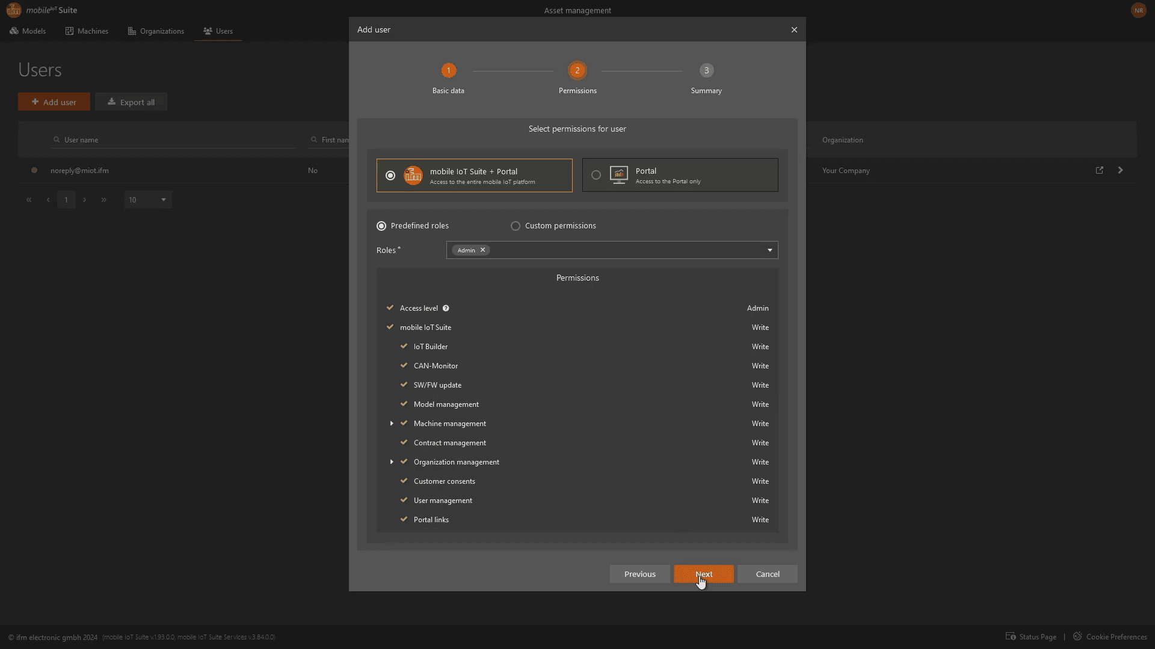
Task: Expand the Organization management permissions
Action: pos(392,462)
